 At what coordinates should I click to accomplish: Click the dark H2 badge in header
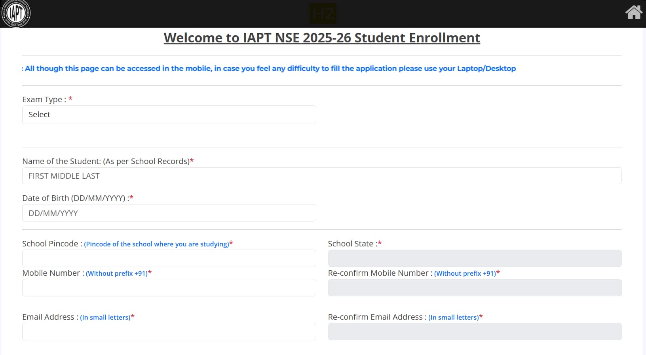(323, 14)
